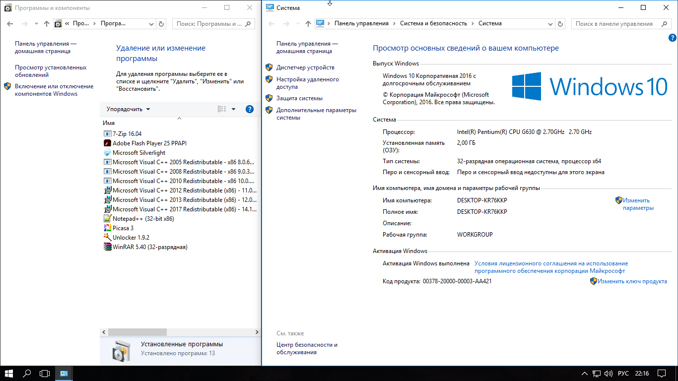Open the Windows Start menu
678x381 pixels.
(9, 373)
